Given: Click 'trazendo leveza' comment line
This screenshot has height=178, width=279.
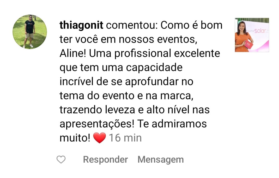Looking at the screenshot, I should click(x=97, y=110).
